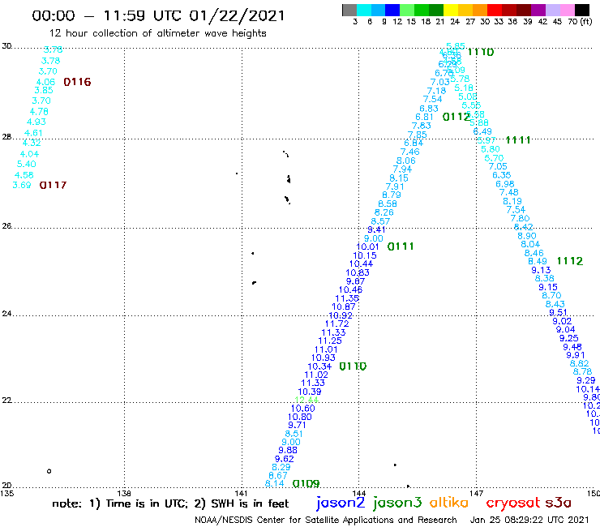The height and width of the screenshot is (527, 600).
Task: Click the green time label '1111'
Action: pos(518,140)
